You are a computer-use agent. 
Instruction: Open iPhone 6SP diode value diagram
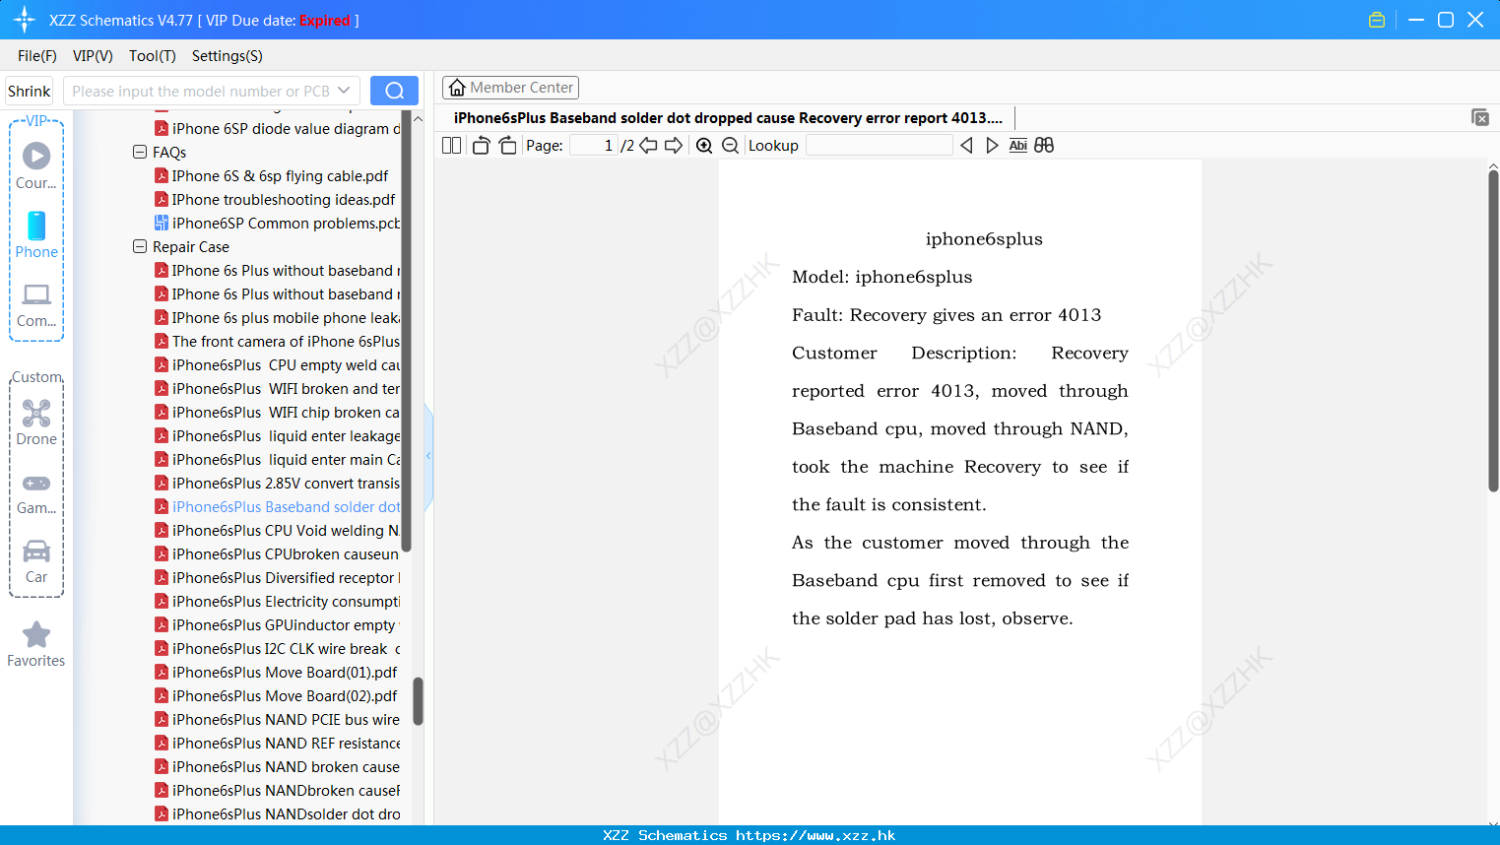pyautogui.click(x=278, y=129)
